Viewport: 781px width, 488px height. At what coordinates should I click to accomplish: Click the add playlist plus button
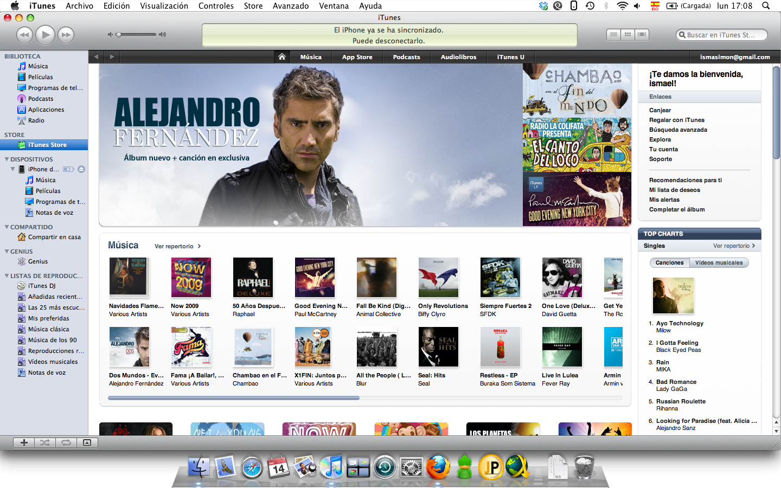tap(24, 442)
